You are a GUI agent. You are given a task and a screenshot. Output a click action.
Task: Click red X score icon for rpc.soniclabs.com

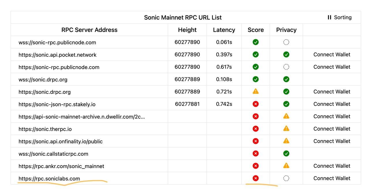tap(255, 178)
